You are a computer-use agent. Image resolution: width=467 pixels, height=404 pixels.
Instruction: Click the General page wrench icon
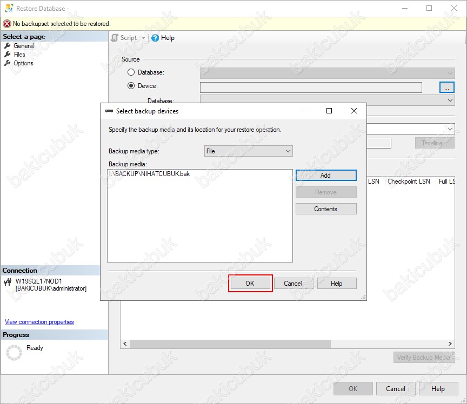(x=8, y=45)
